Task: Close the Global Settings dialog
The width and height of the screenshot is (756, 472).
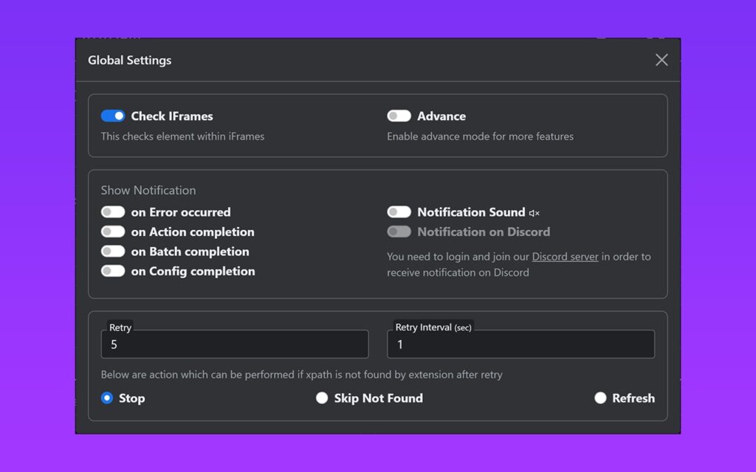Action: [x=661, y=60]
